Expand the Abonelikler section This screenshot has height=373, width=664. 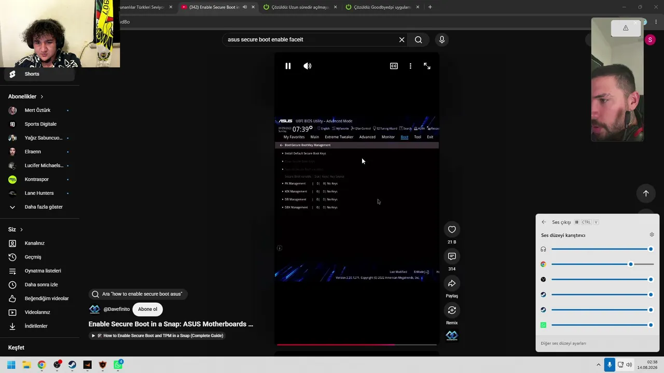coord(26,96)
